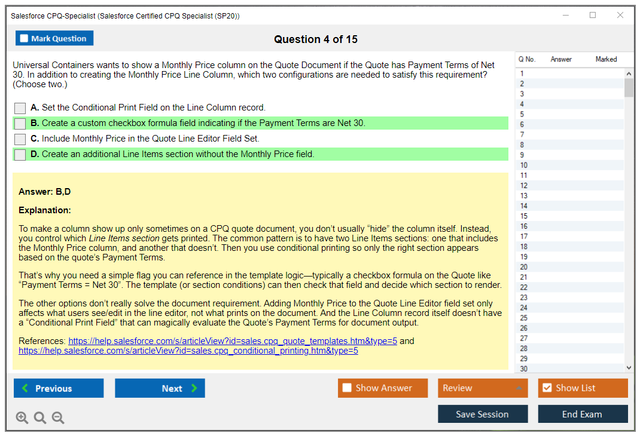The image size is (643, 439).
Task: Select question 10 in the list
Action: [x=524, y=165]
